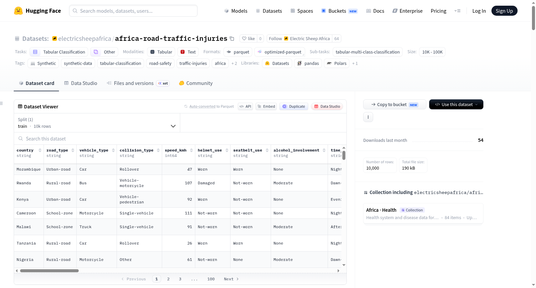The image size is (536, 288).
Task: Click the Mozambique cell in country column
Action: point(29,169)
